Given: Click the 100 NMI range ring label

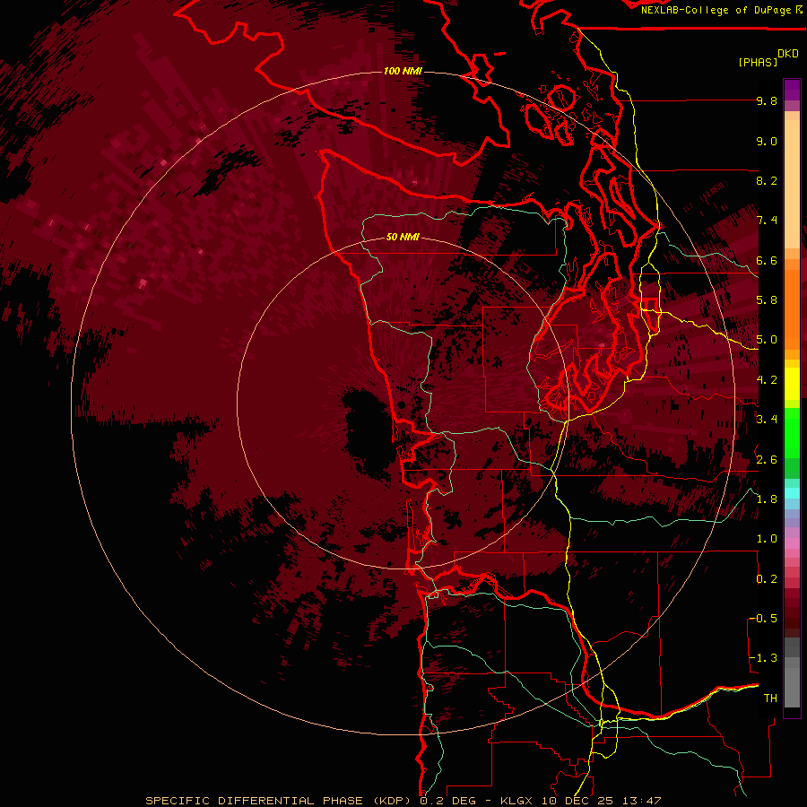Looking at the screenshot, I should (403, 71).
